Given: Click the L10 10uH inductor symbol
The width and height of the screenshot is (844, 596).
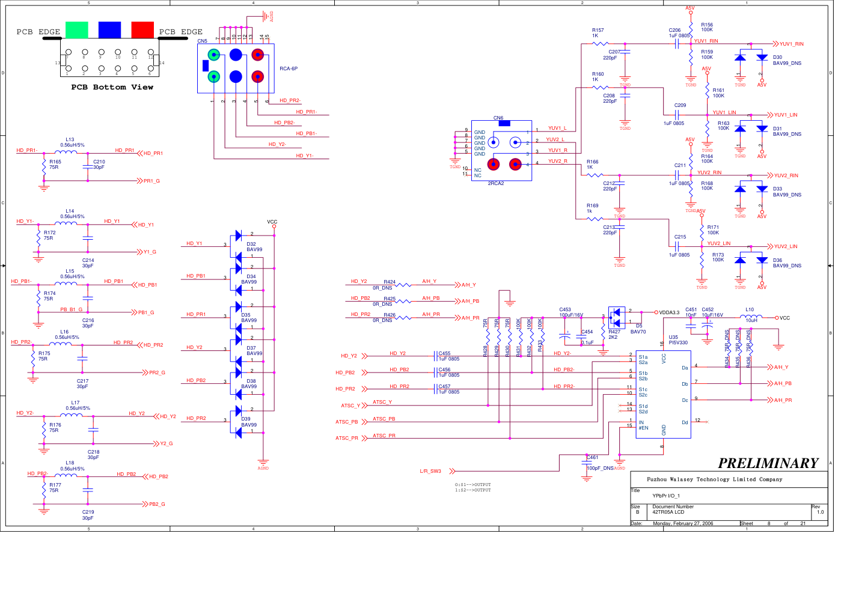Looking at the screenshot, I should (751, 316).
